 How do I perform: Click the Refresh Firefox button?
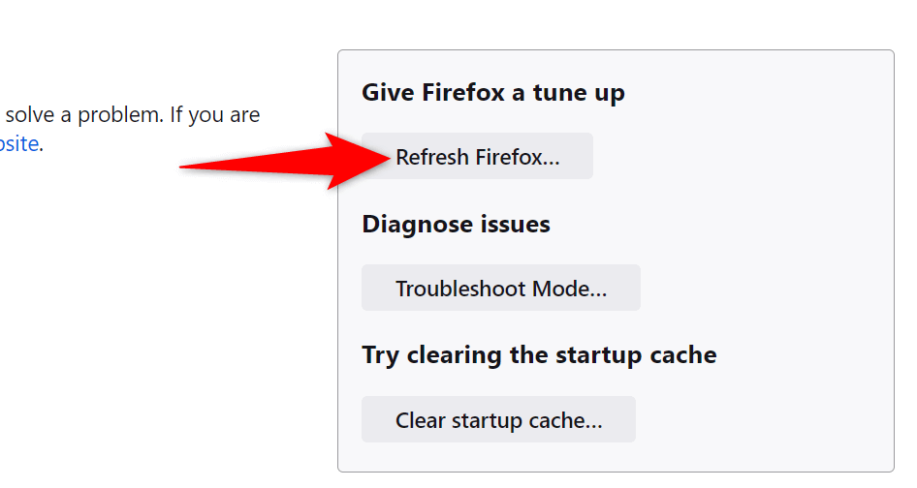coord(477,157)
